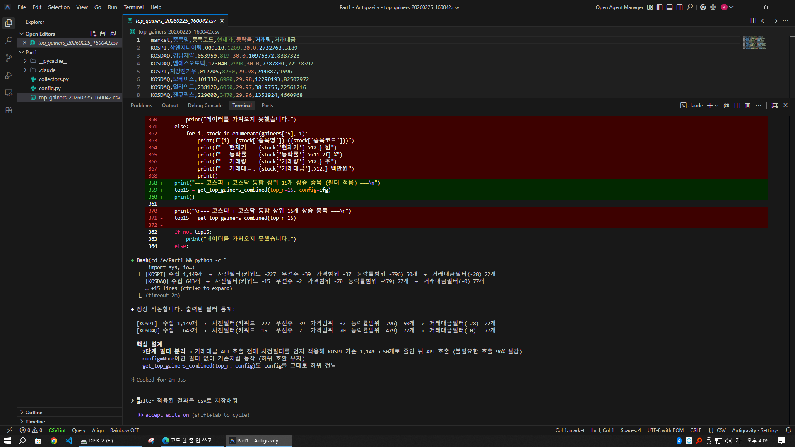Click the editor minimap preview

click(x=754, y=43)
